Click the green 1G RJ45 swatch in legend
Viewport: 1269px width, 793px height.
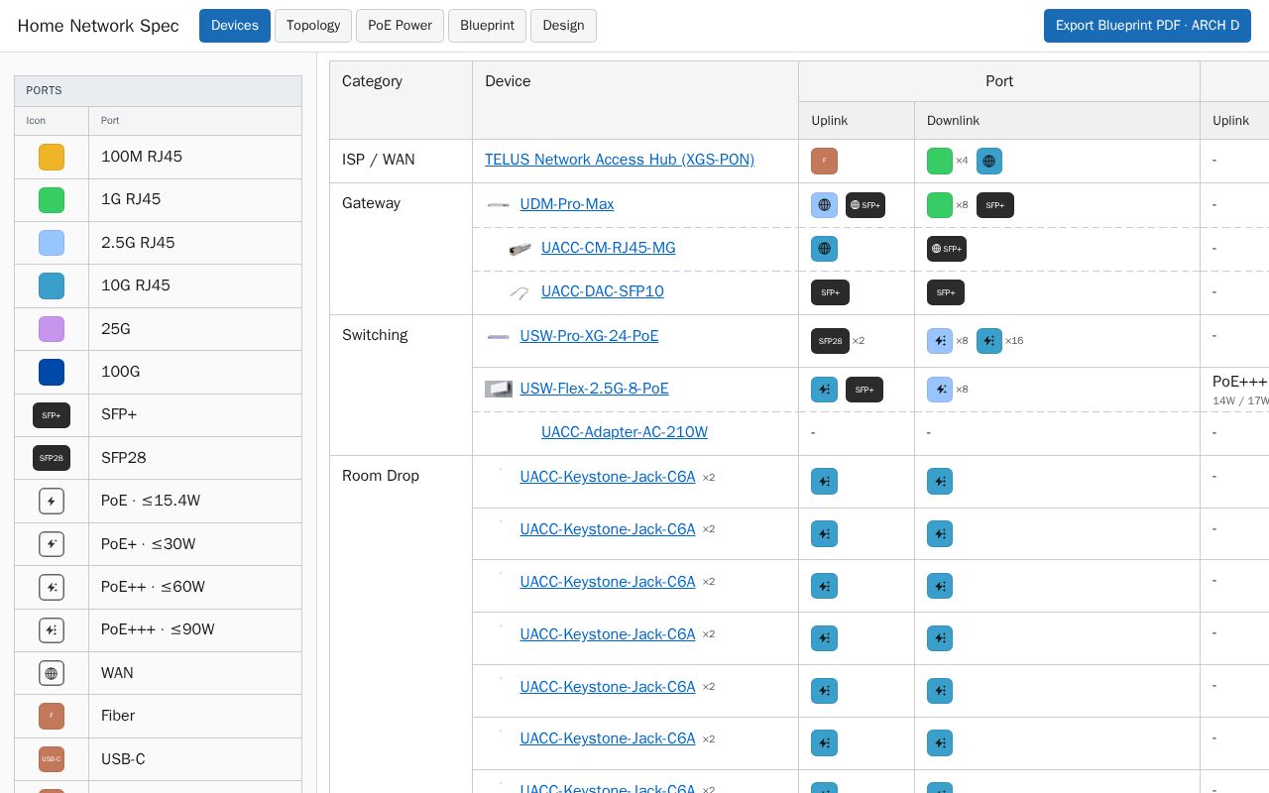click(x=52, y=200)
